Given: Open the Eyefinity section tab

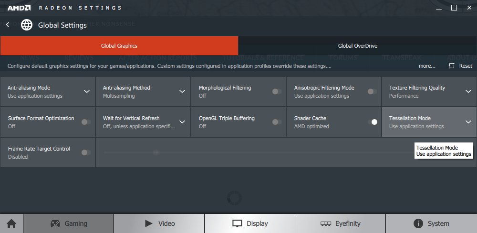Looking at the screenshot, I should (x=341, y=223).
